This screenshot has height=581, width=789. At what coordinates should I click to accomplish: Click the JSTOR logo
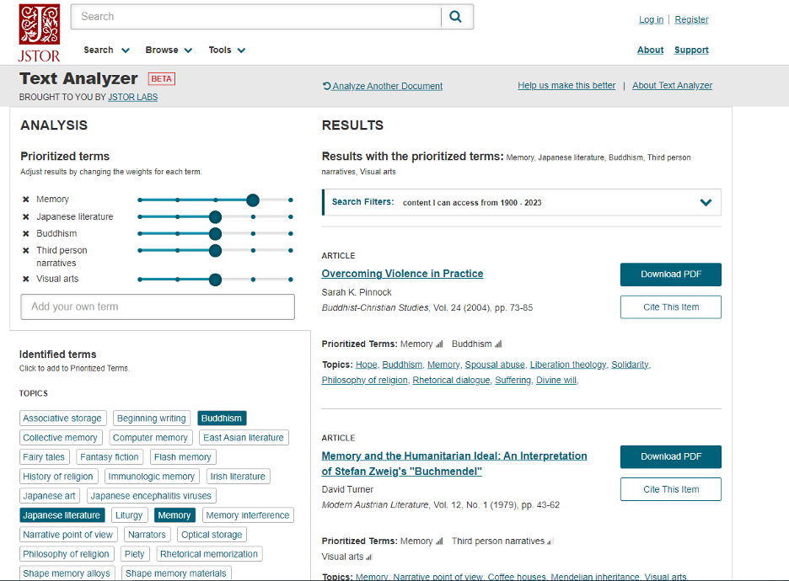[x=40, y=33]
